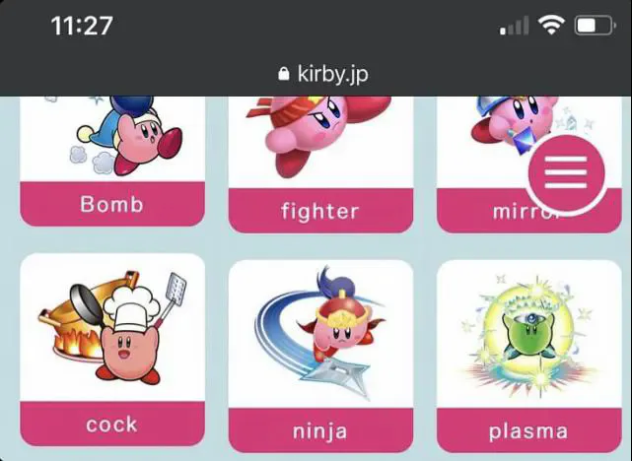Open the Bomb label link
Screen dimensions: 632x461
[x=112, y=204]
